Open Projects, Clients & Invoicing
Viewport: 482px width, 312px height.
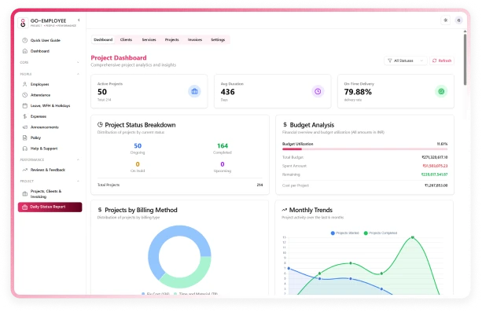click(x=46, y=193)
